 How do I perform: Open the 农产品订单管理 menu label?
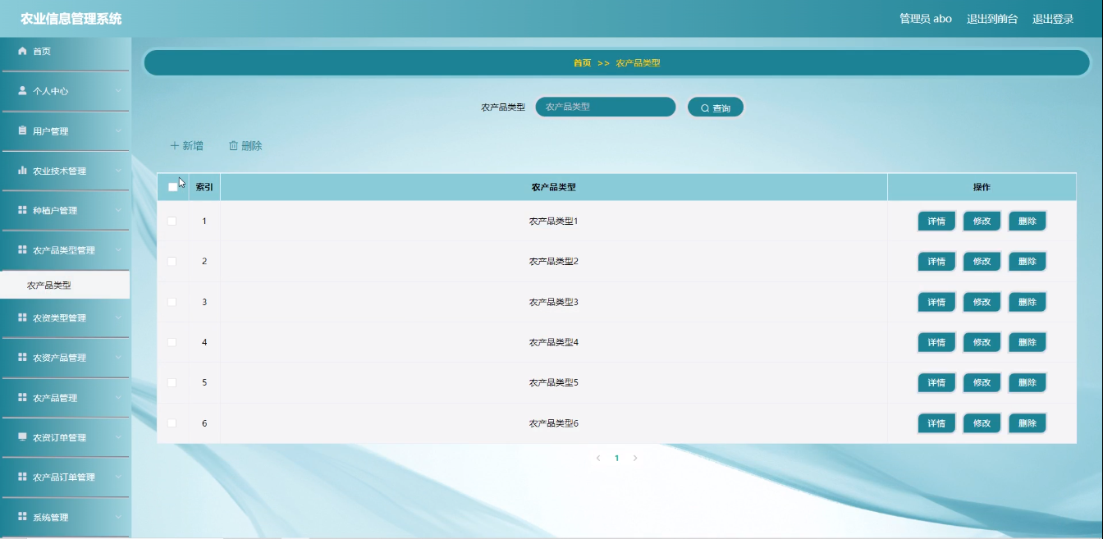64,477
